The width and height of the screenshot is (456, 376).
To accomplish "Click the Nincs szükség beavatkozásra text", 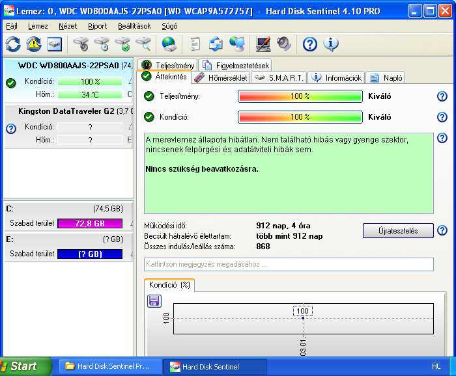I will point(202,169).
